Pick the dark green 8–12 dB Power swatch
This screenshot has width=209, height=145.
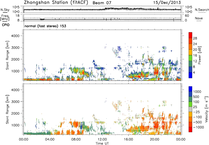click(190, 64)
